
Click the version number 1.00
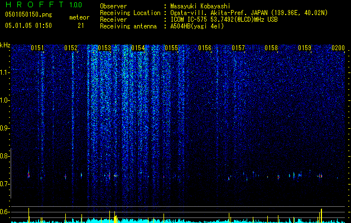click(76, 4)
